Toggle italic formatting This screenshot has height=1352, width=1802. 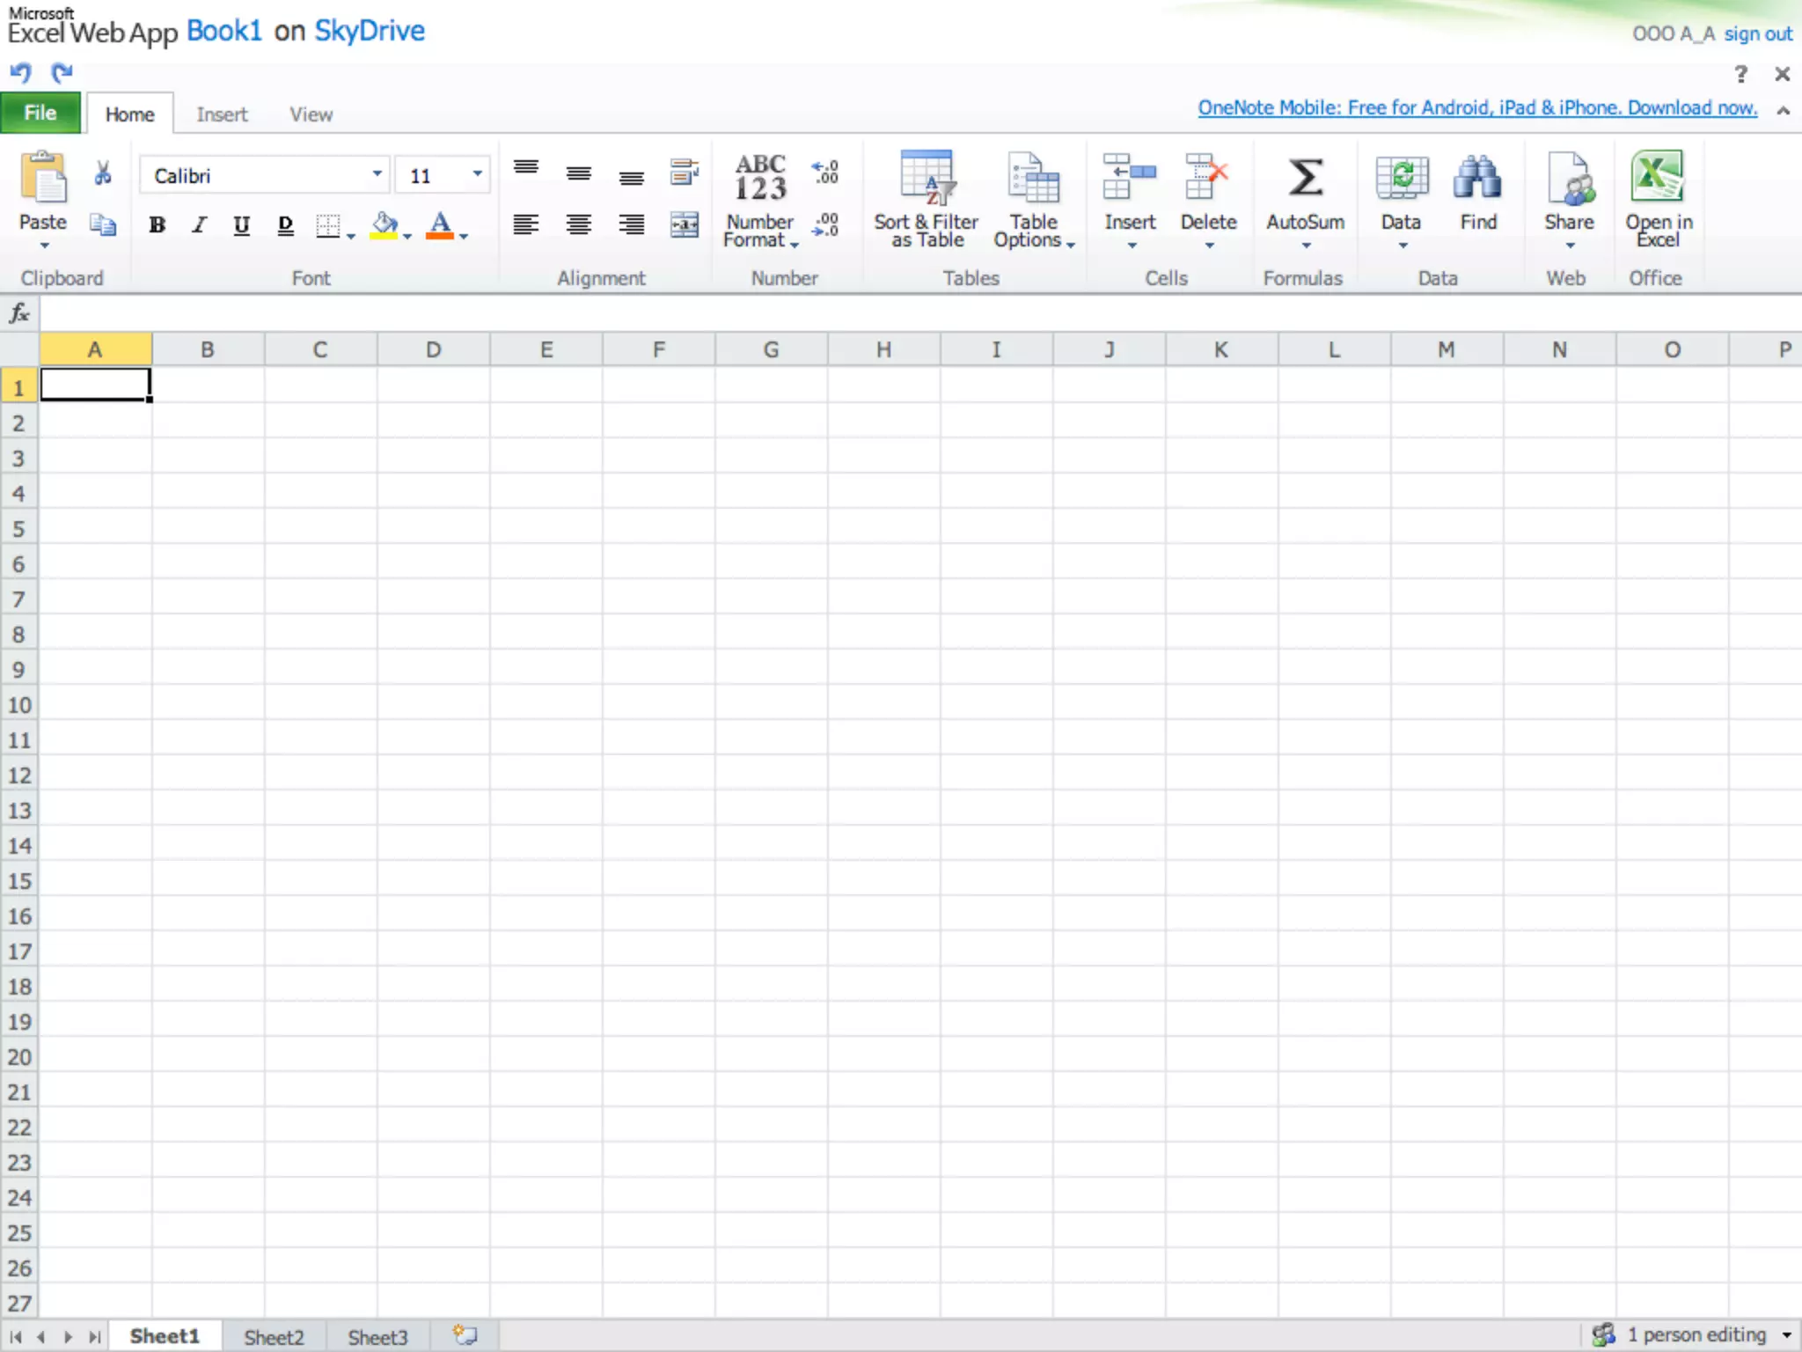200,225
